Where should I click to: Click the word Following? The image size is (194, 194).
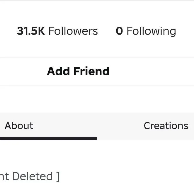click(151, 31)
